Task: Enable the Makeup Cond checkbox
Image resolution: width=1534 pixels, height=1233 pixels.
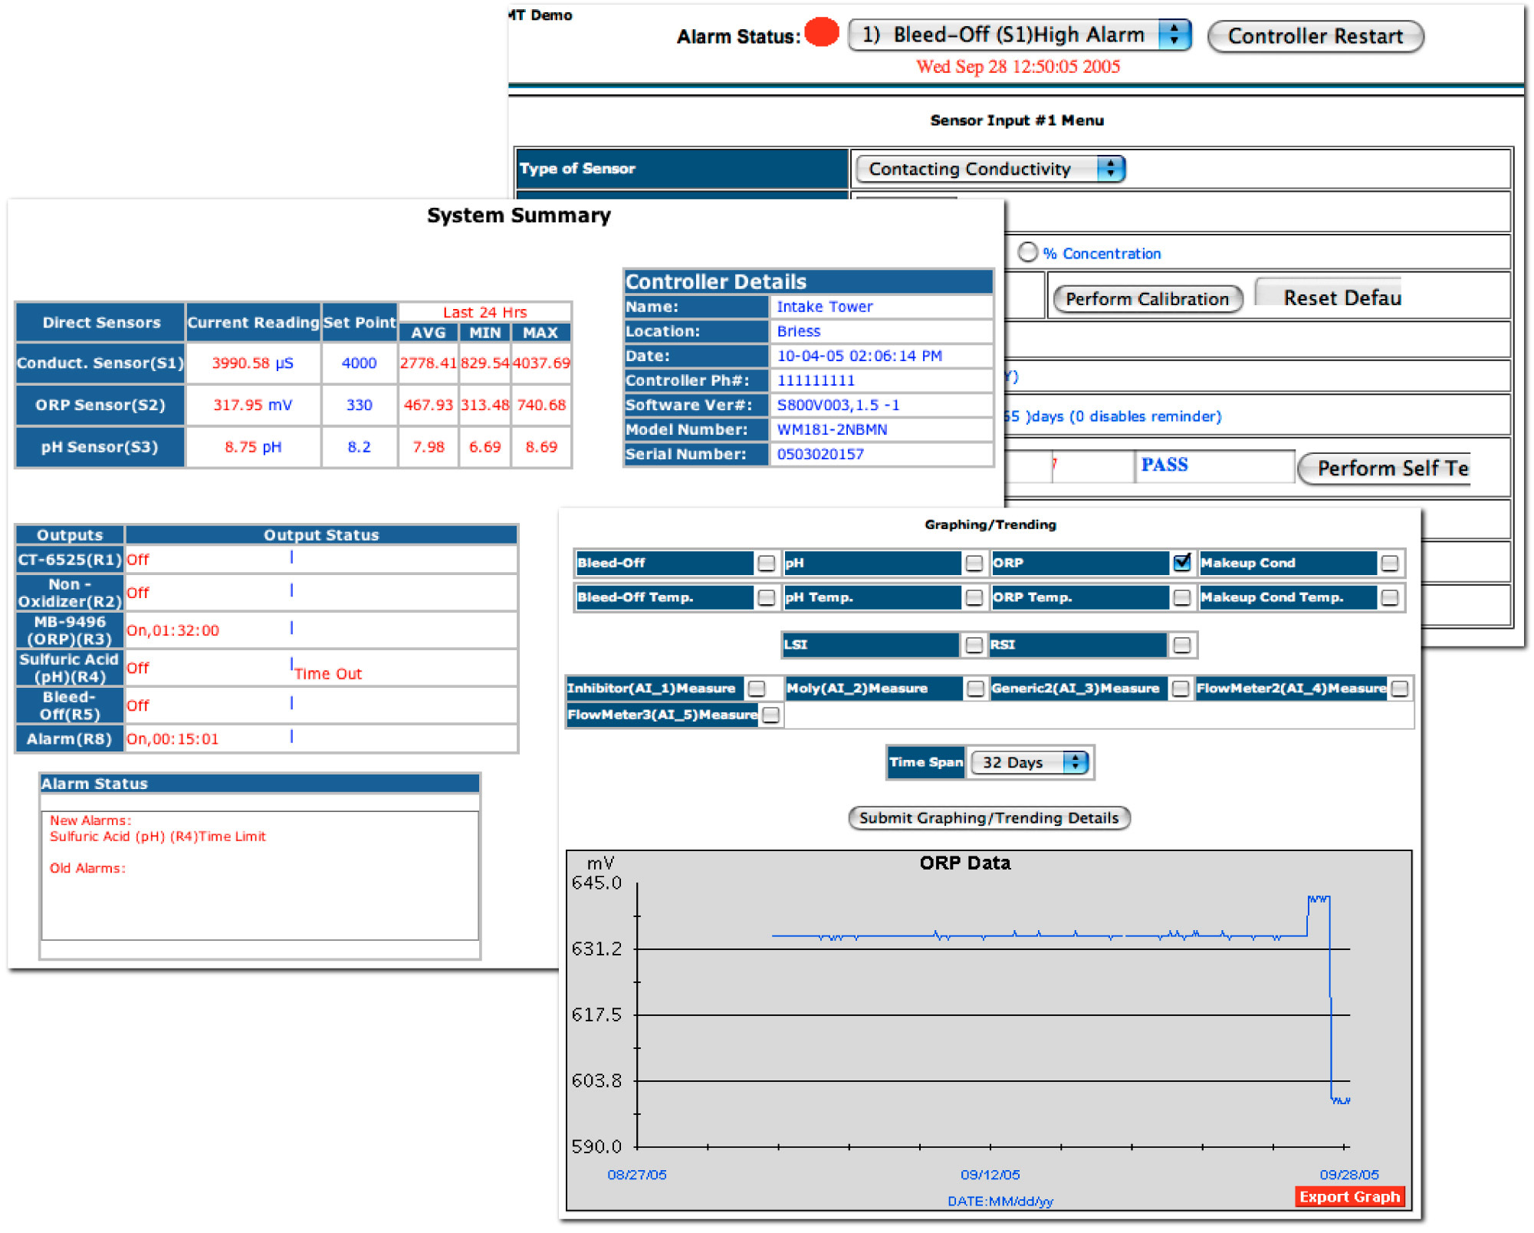Action: (x=1389, y=564)
